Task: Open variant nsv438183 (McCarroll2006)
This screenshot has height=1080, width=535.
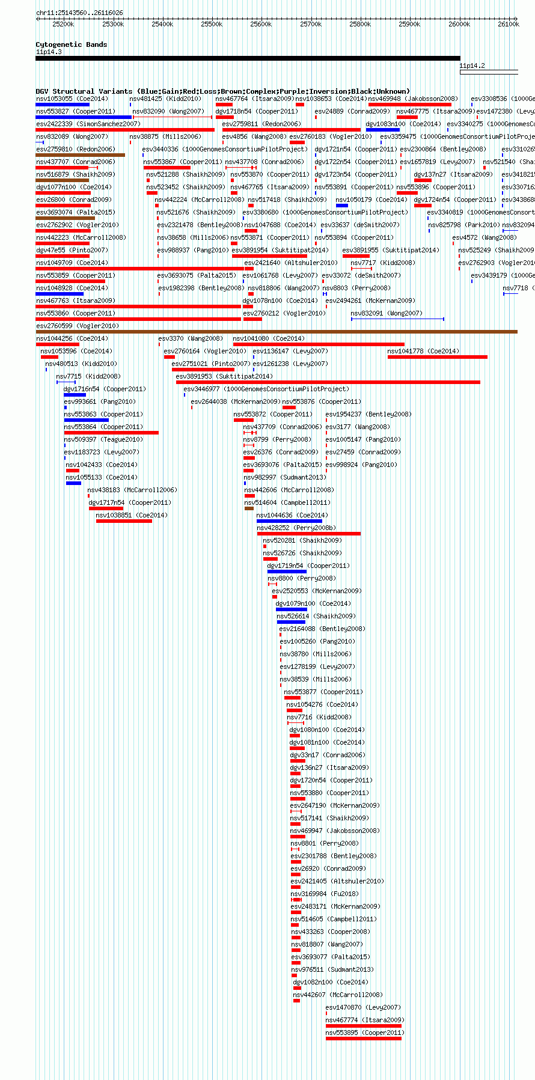Action: (x=132, y=490)
